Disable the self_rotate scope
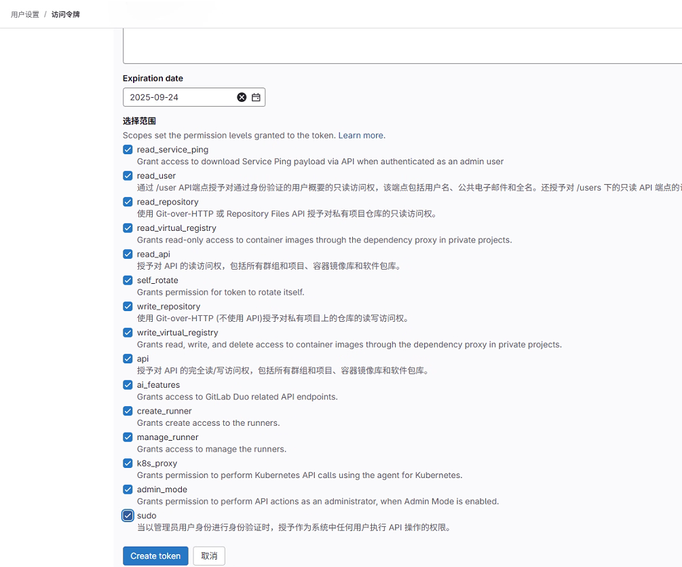The image size is (682, 567). (128, 280)
